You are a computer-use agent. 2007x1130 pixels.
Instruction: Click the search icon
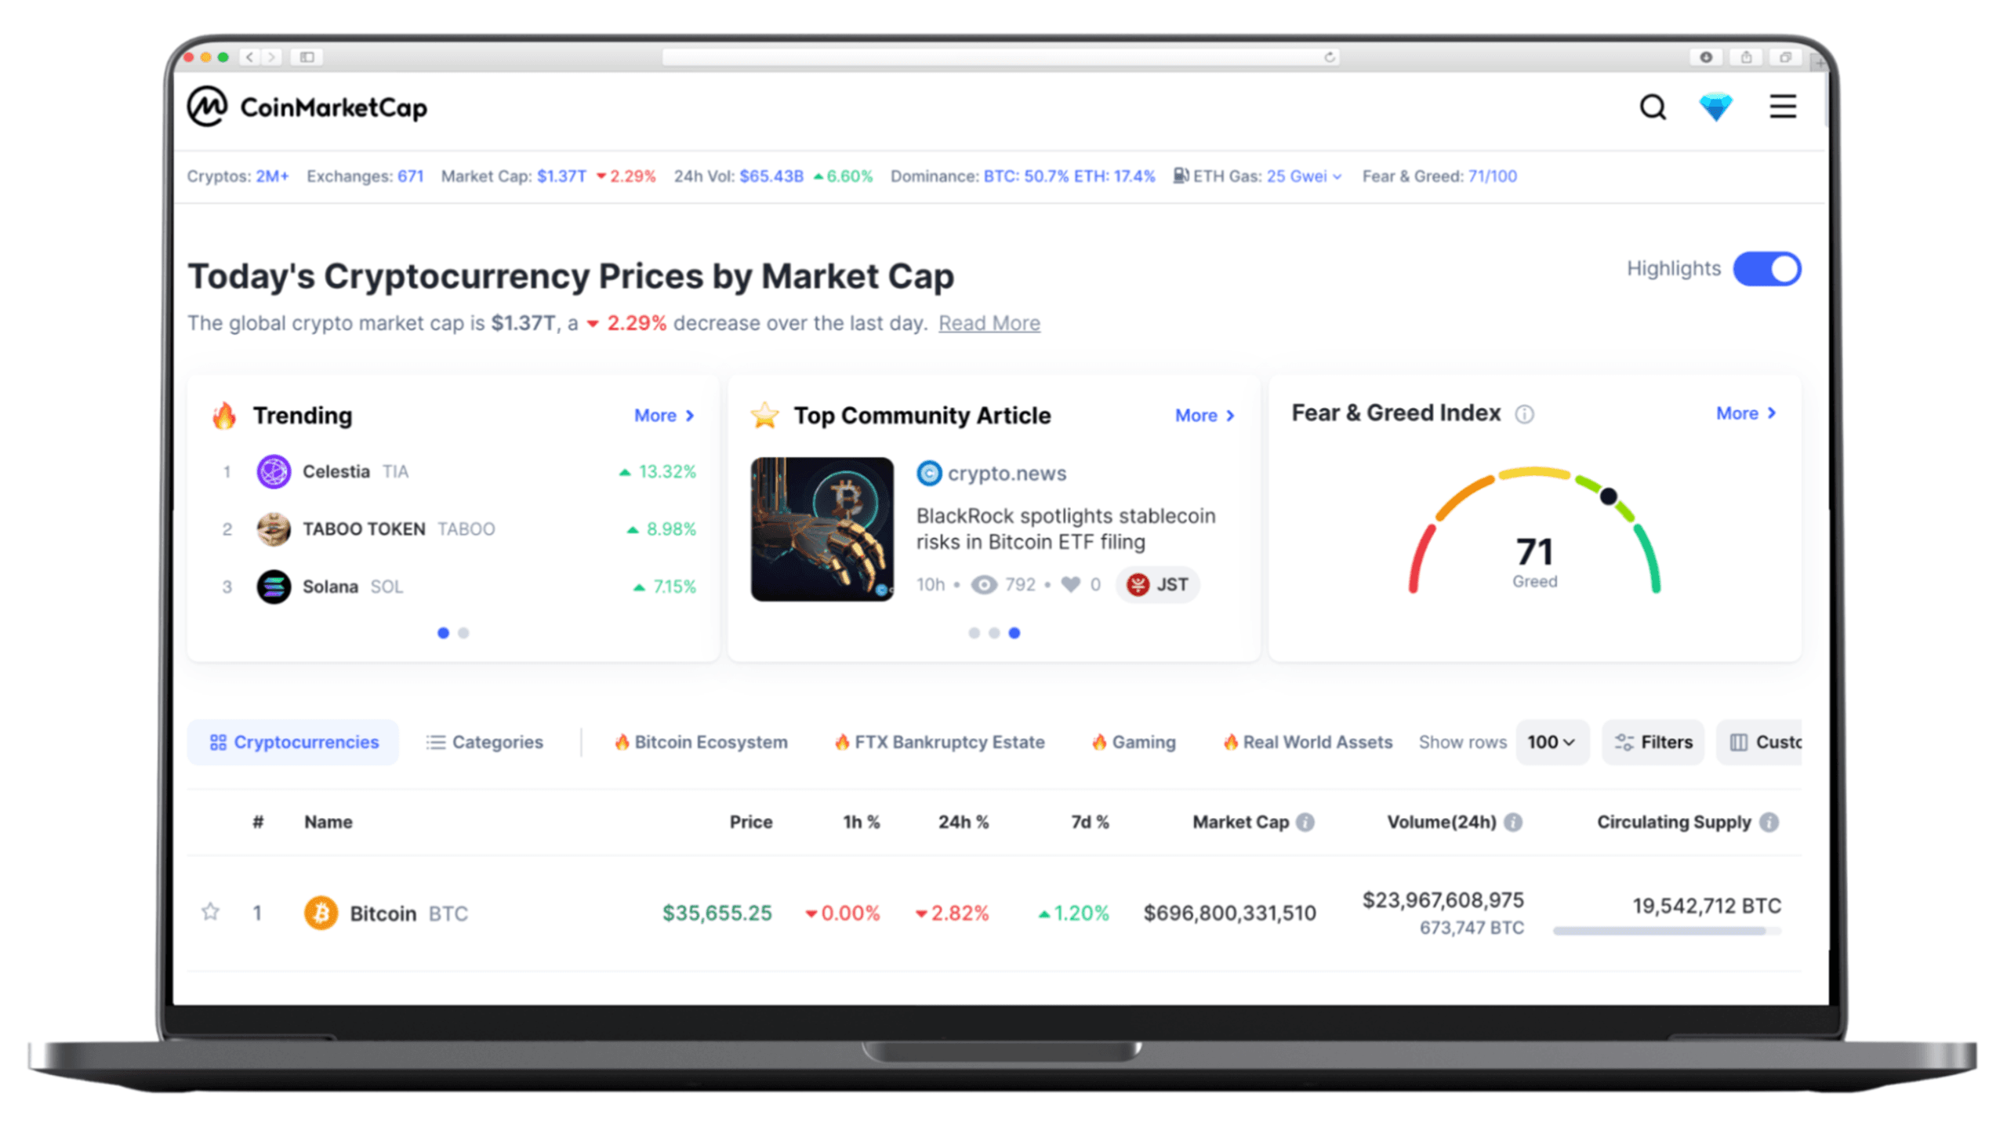[1653, 107]
